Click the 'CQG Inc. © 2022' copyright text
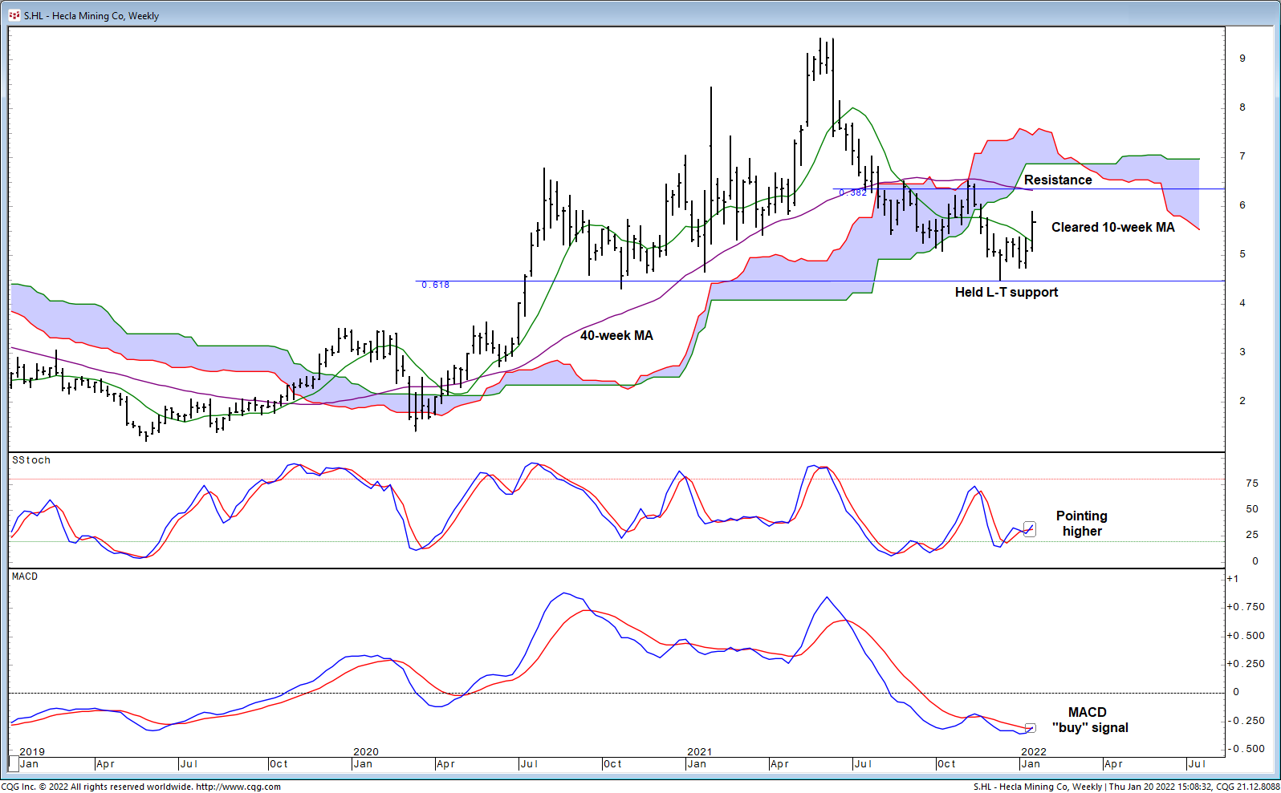Viewport: 1281px width, 793px height. coord(35,787)
